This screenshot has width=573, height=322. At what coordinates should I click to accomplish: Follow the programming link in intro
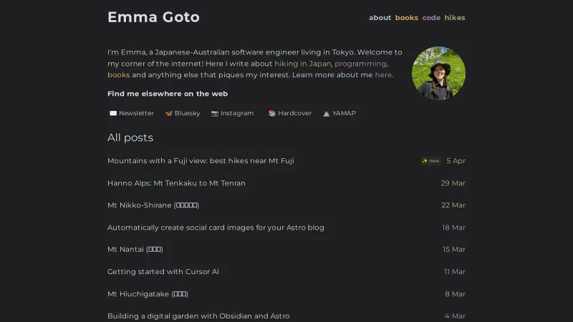coord(360,64)
